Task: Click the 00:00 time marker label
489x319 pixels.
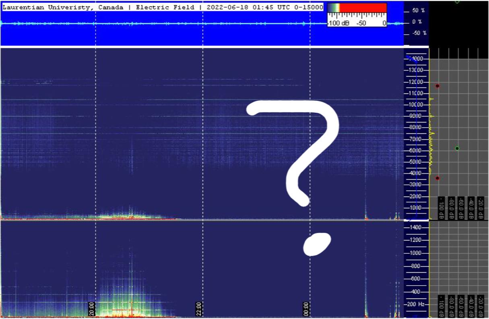Action: pyautogui.click(x=306, y=309)
